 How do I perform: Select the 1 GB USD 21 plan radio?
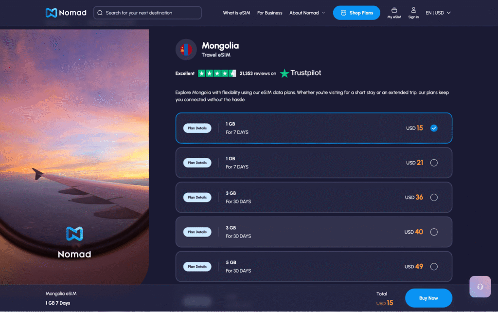pyautogui.click(x=434, y=163)
